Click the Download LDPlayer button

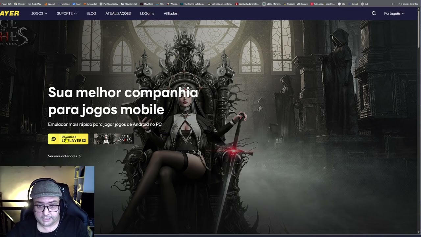68,139
